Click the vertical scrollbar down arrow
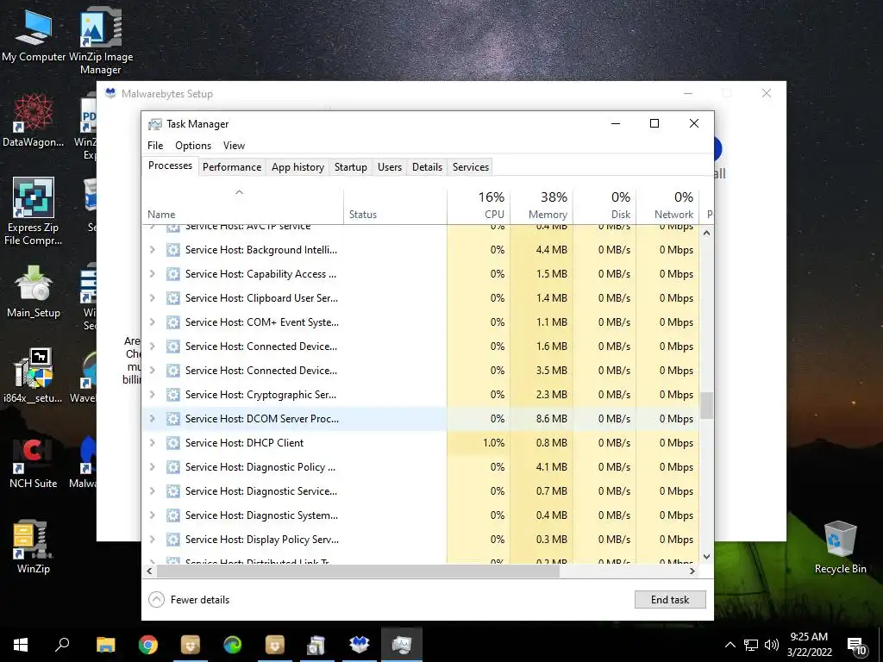Image resolution: width=883 pixels, height=662 pixels. click(706, 557)
